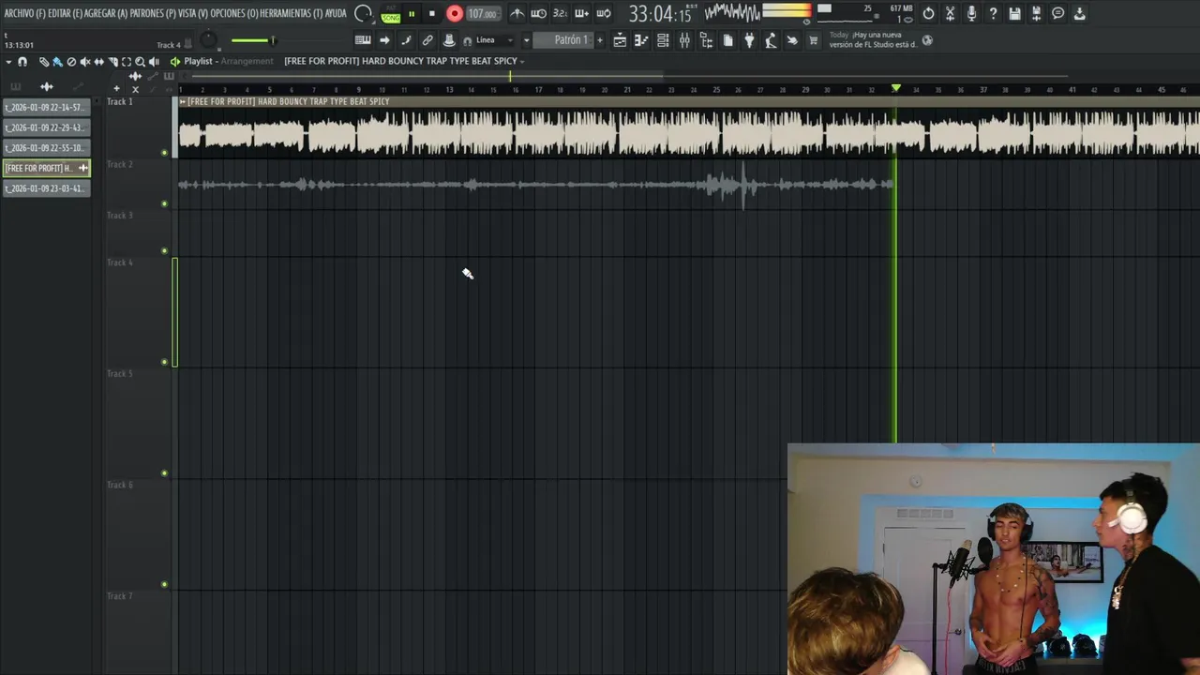Click the 107.000 tempo field
Screen dimensions: 1200x675
point(482,14)
